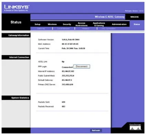Click the Primary DNS Server label
The height and width of the screenshot is (135, 146).
click(47, 85)
